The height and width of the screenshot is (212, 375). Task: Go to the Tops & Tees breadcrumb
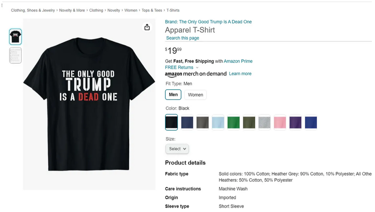152,10
